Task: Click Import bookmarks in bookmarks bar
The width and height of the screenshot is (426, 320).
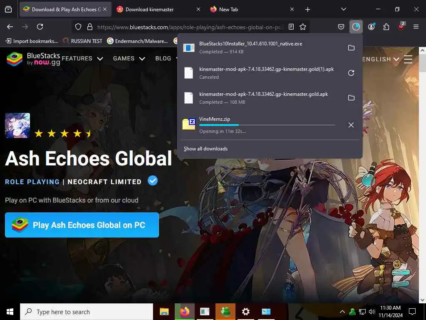Action: pos(32,41)
